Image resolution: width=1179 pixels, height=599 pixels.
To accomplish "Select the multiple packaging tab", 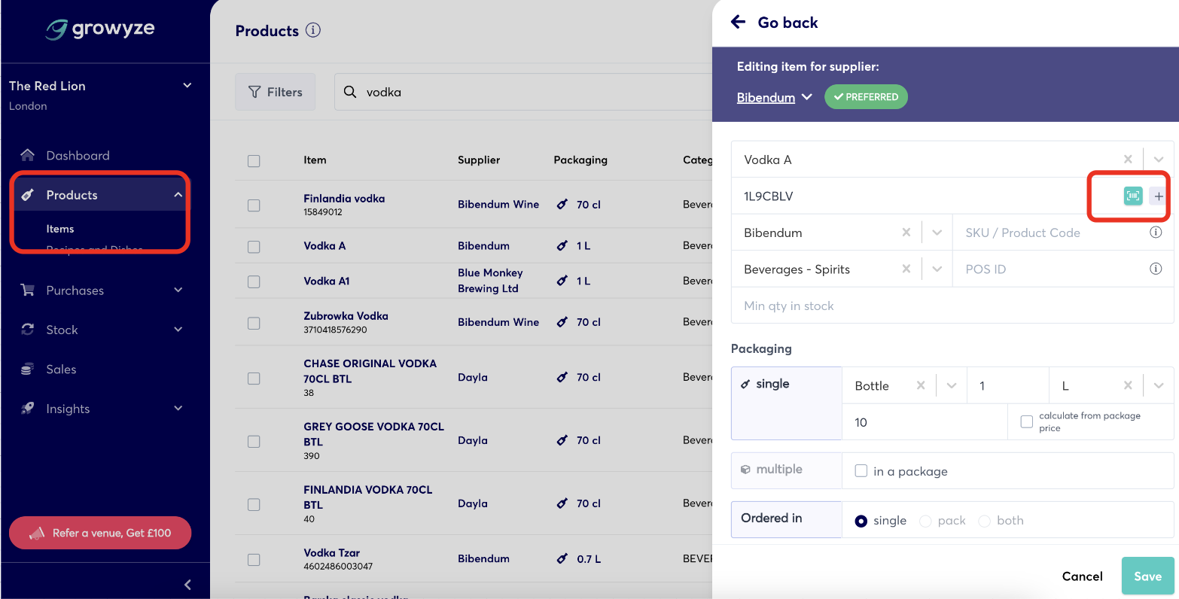I will pyautogui.click(x=786, y=470).
